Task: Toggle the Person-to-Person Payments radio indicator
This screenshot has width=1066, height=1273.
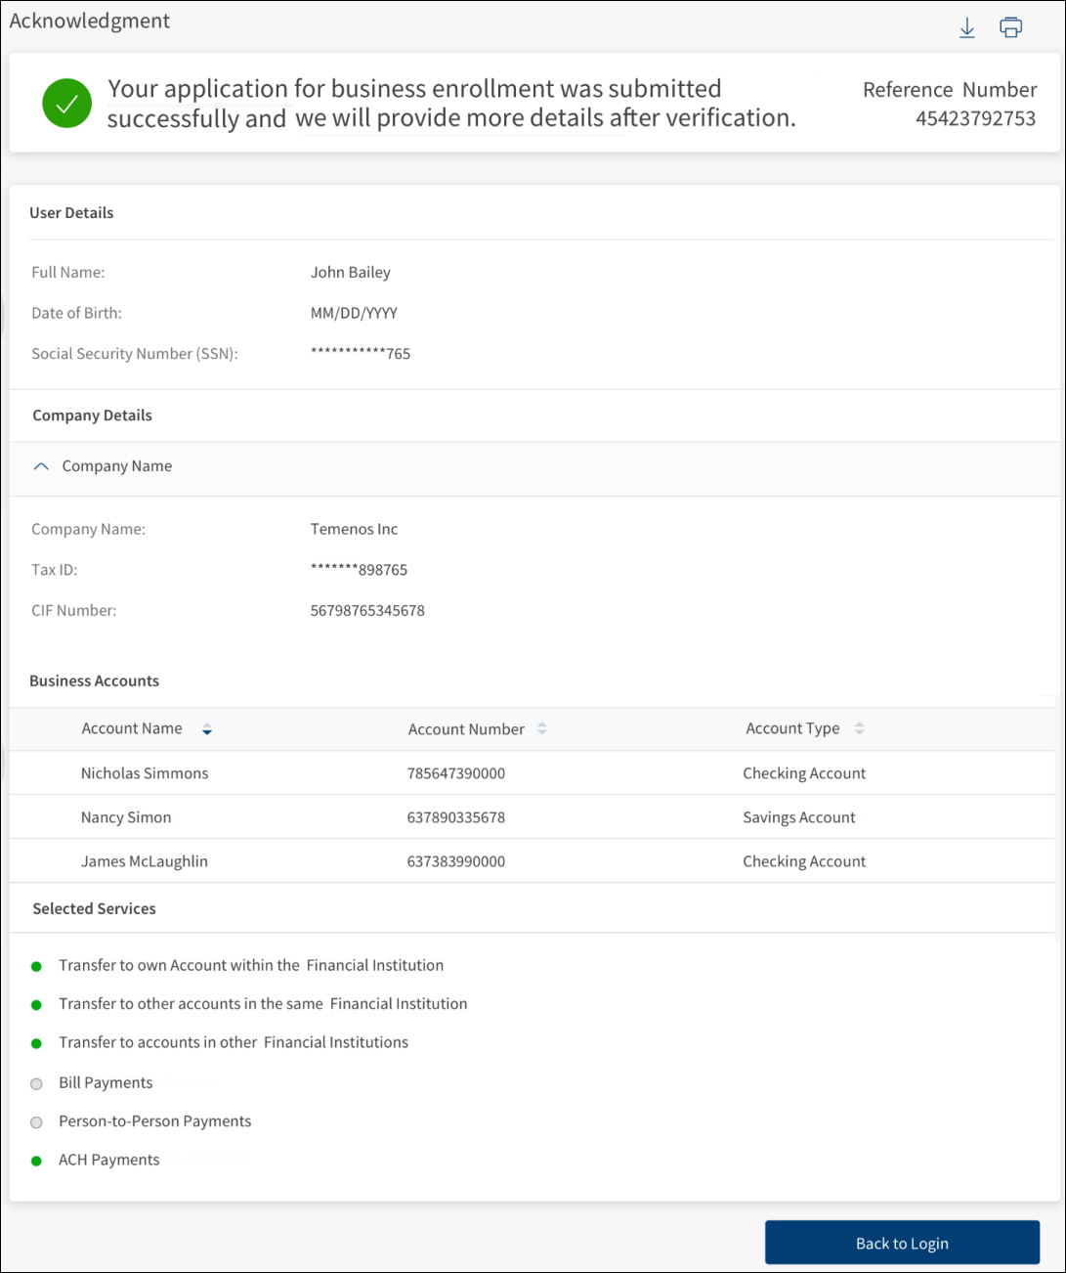Action: 36,1122
